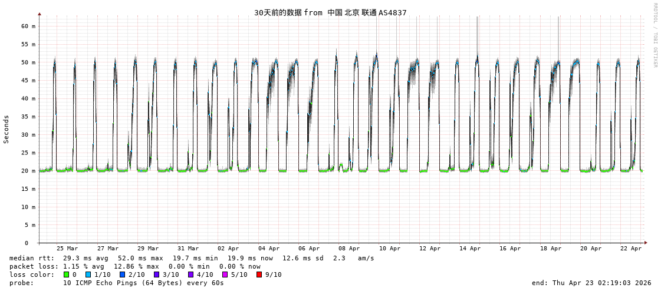Click the 25 Mar date label
The width and height of the screenshot is (661, 291).
click(x=67, y=249)
